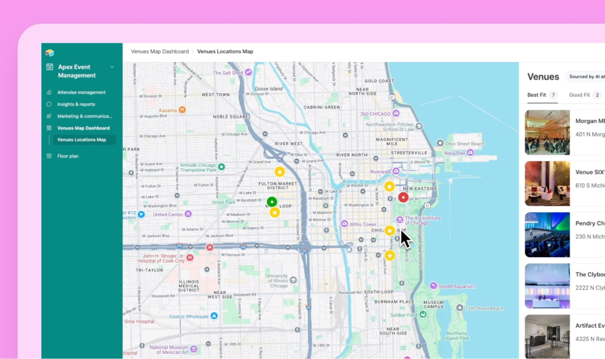
Task: Select The Clybourn venue name, 2222 N Clybourn
Action: pyautogui.click(x=590, y=274)
